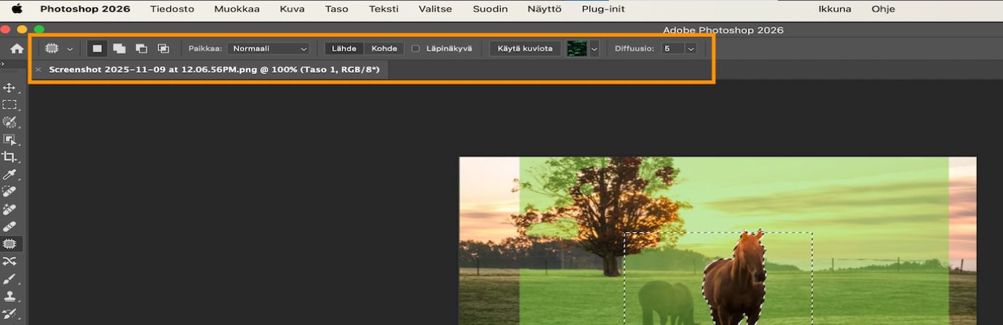
Task: Switch patch mode to Lähde
Action: pyautogui.click(x=344, y=49)
